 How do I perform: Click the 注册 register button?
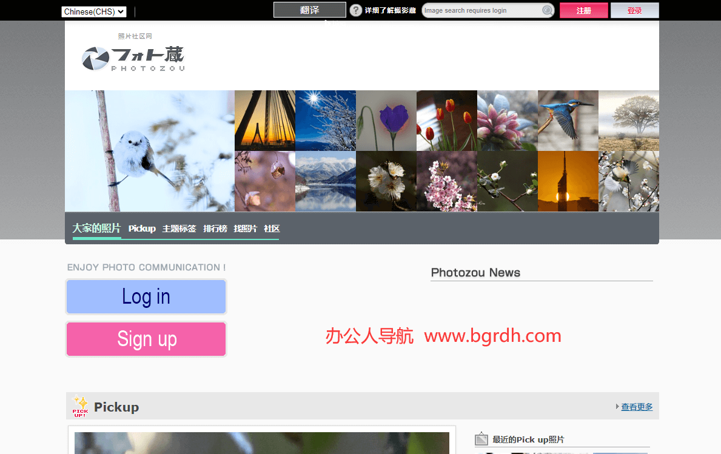(x=583, y=10)
